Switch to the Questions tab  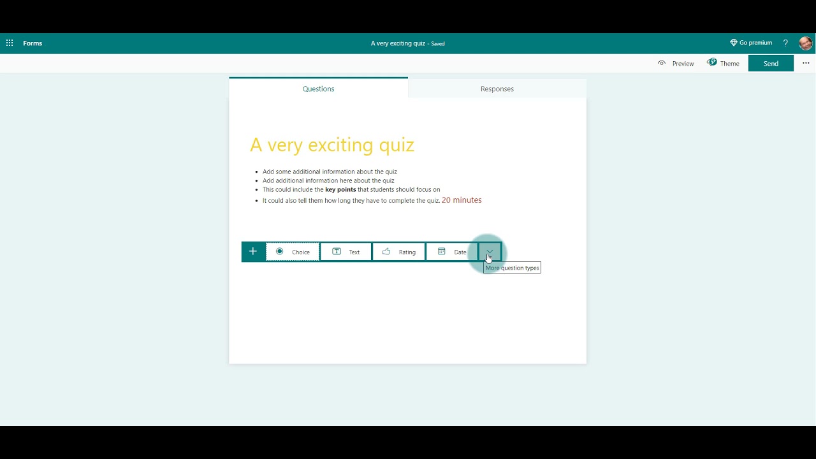tap(318, 89)
